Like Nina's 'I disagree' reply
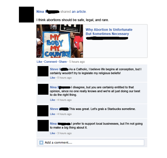The width and height of the screenshot is (167, 158). tap(53, 100)
